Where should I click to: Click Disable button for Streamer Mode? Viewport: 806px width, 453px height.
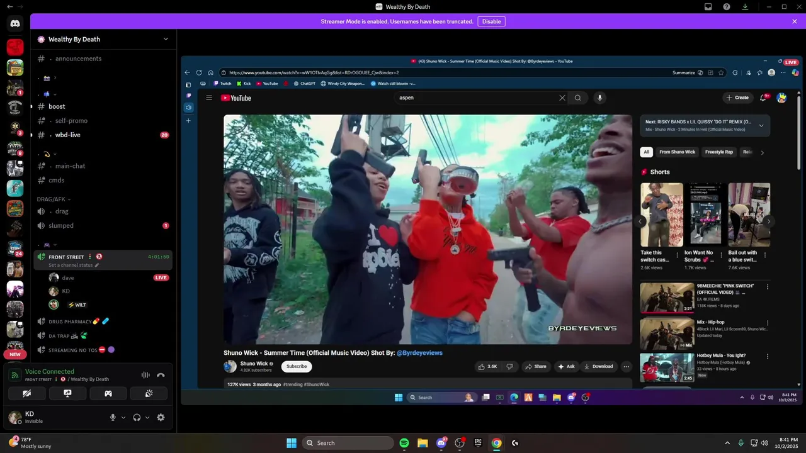[x=491, y=21]
